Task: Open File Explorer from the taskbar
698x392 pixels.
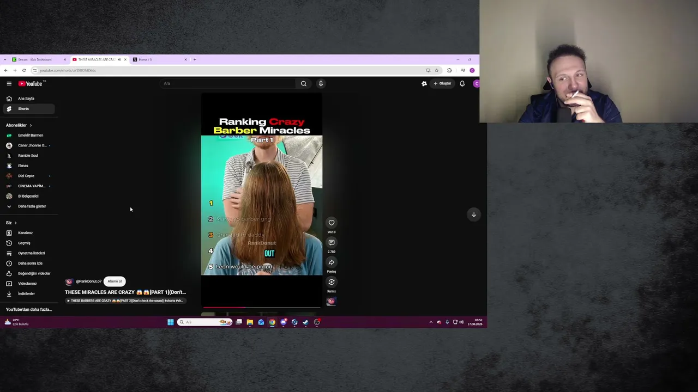Action: [x=250, y=322]
